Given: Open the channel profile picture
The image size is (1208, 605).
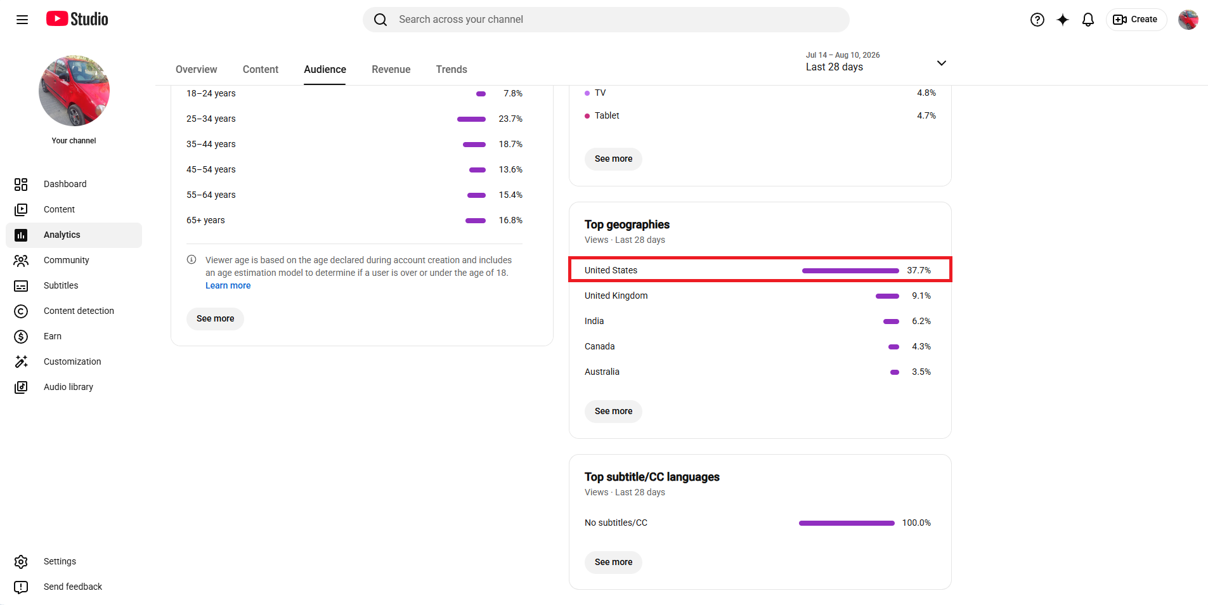Looking at the screenshot, I should (x=74, y=91).
